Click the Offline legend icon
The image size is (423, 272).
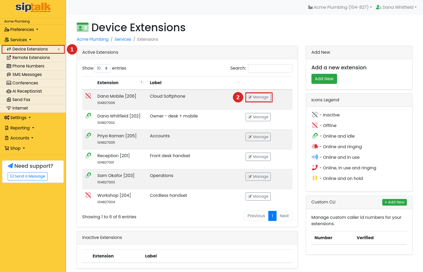(315, 125)
